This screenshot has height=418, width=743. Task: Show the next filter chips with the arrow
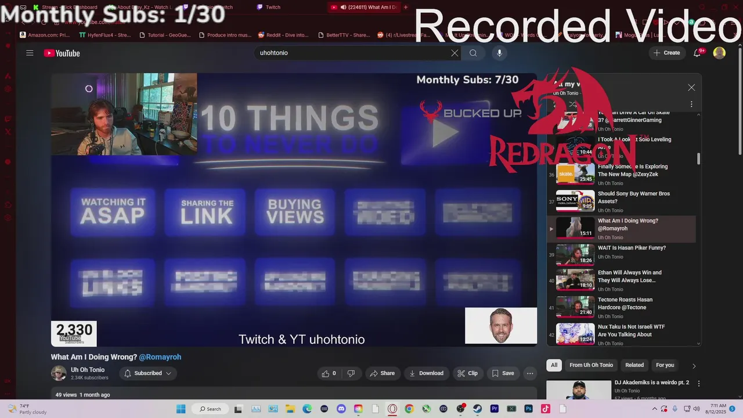(x=694, y=366)
